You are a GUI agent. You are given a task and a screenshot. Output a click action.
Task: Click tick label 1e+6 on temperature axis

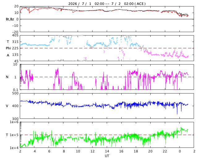click(x=14, y=122)
